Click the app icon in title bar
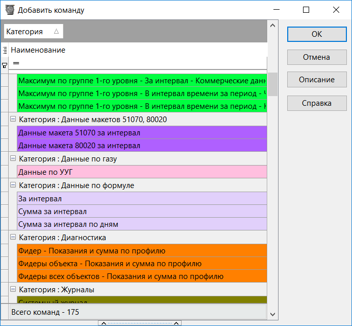Screen dimensions: 352x326 tap(10, 10)
